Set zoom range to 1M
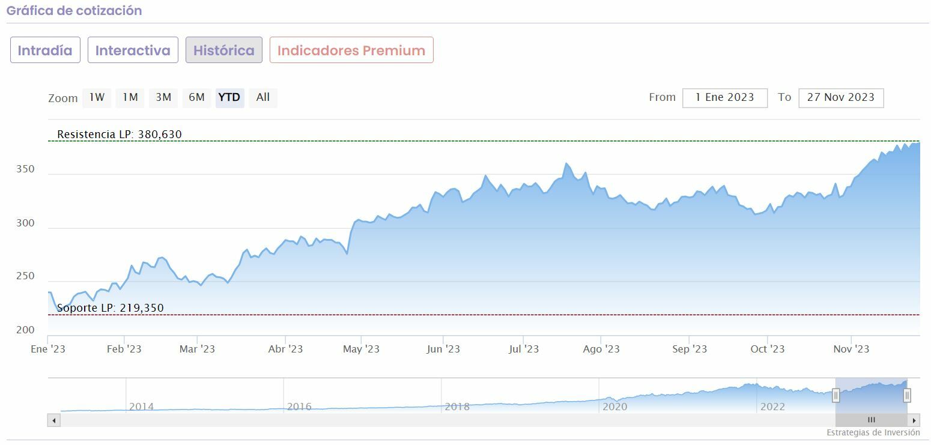 coord(130,97)
